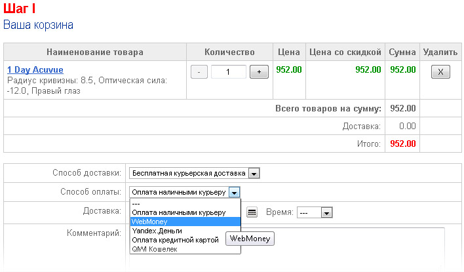Viewport: 464px width, 272px height.
Task: Choose Оплата наличными курьеру from list
Action: point(185,212)
